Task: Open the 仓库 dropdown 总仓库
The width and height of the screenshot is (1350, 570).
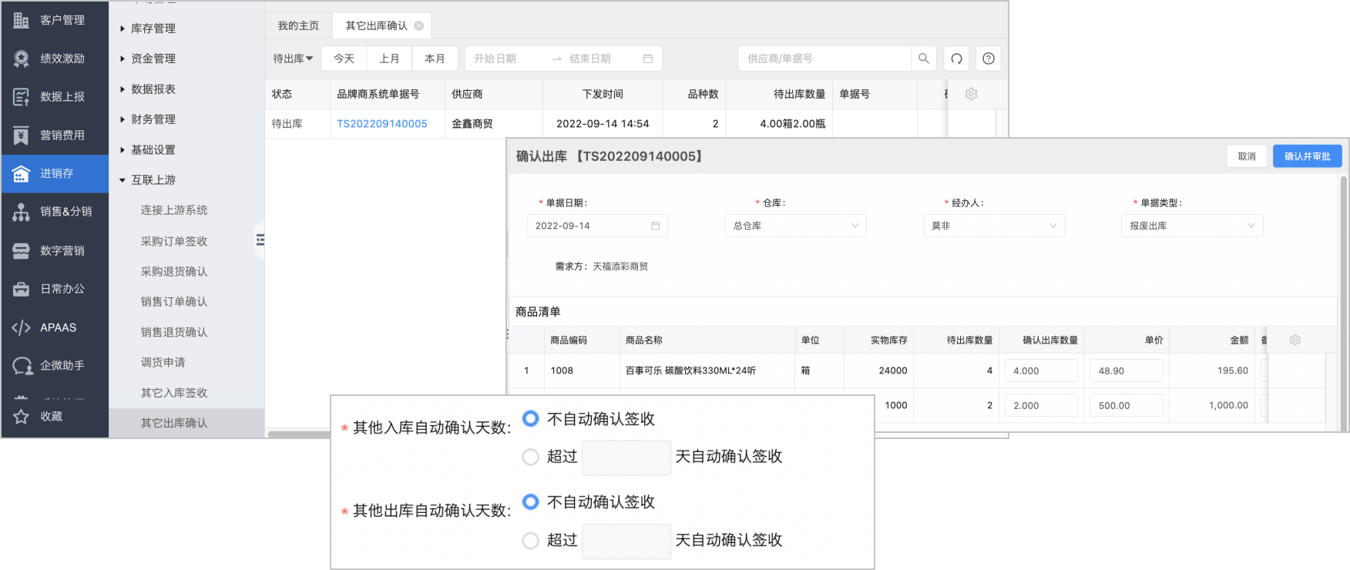Action: click(x=796, y=226)
